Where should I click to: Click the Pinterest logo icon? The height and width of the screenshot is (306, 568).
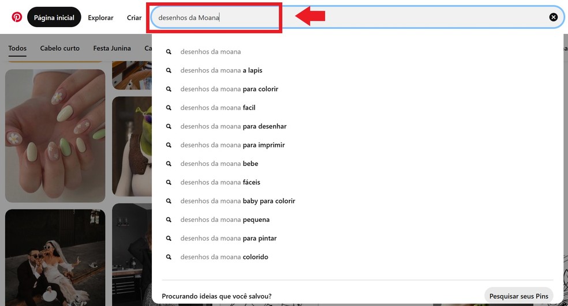17,17
